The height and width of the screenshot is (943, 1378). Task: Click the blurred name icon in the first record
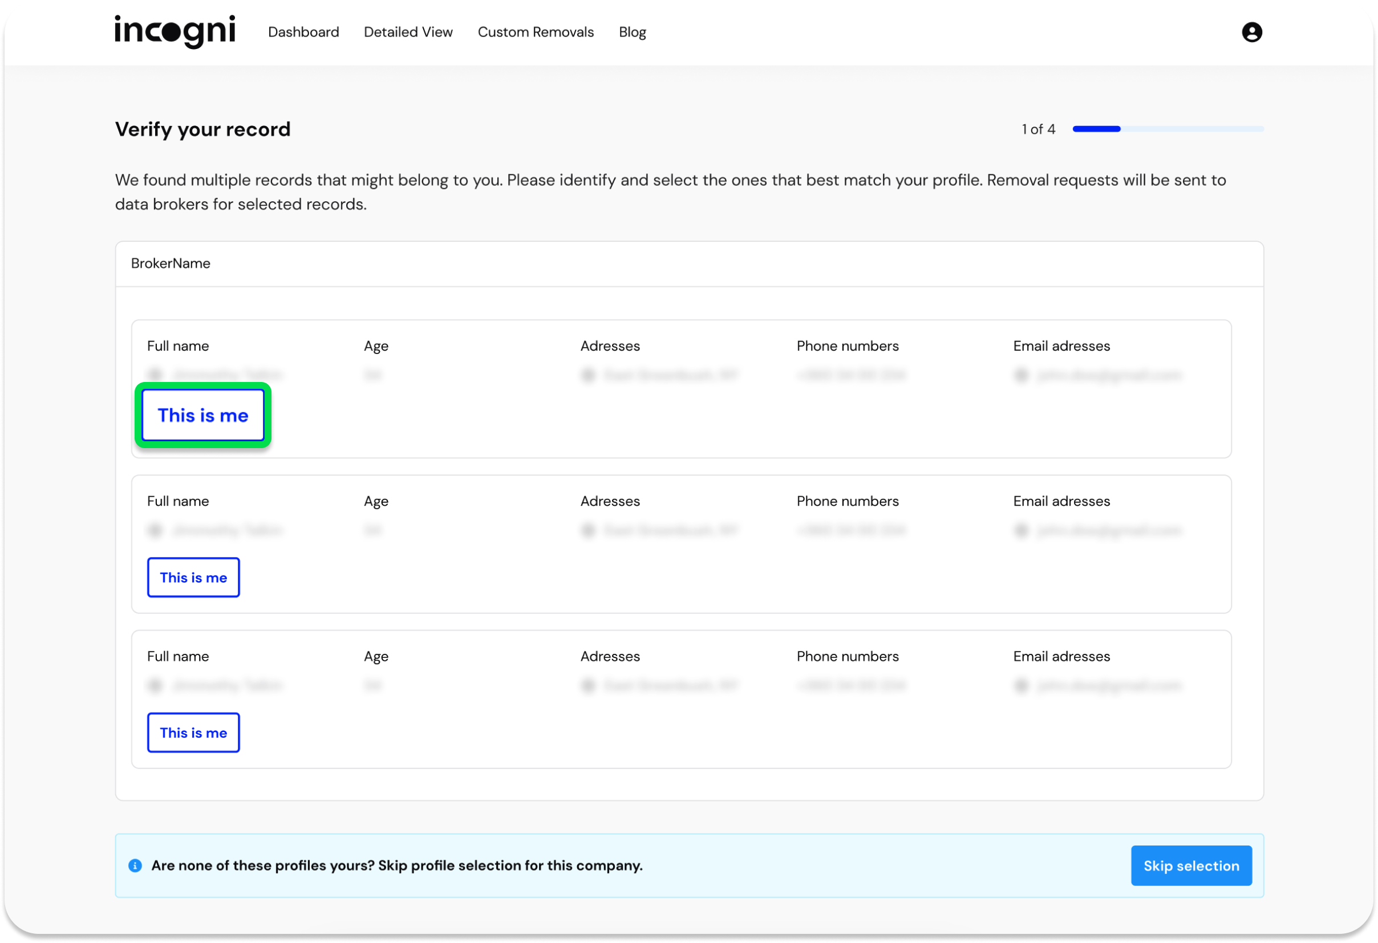click(x=155, y=375)
